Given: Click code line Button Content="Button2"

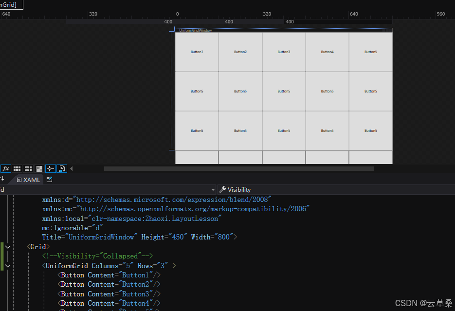Looking at the screenshot, I should (109, 284).
